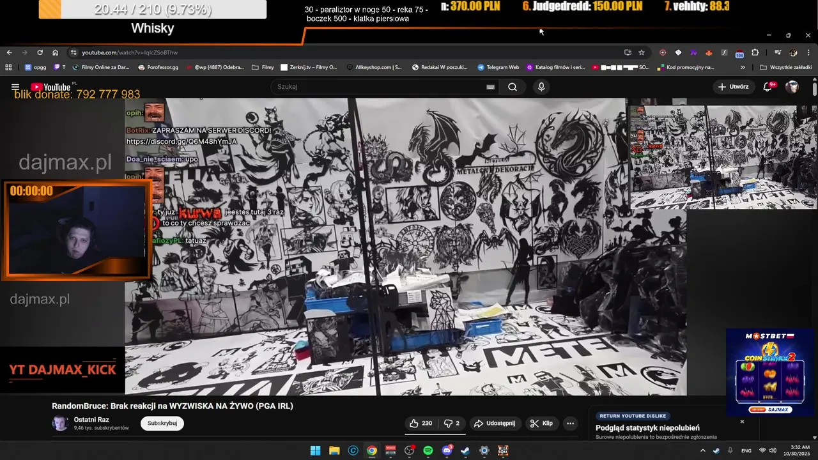Viewport: 818px width, 460px height.
Task: Open YouTube hamburger guide menu
Action: 15,87
